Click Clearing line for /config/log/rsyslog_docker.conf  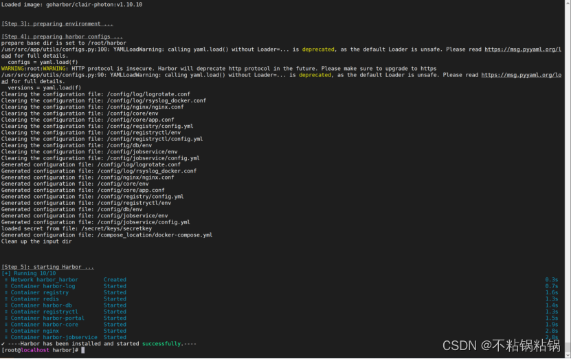104,100
